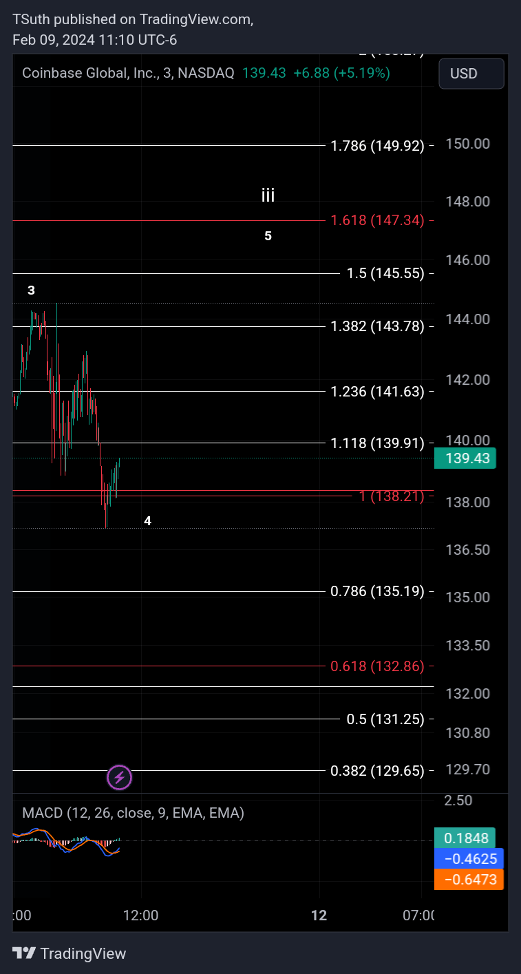Click the wave label iii
This screenshot has width=521, height=974.
tap(268, 195)
